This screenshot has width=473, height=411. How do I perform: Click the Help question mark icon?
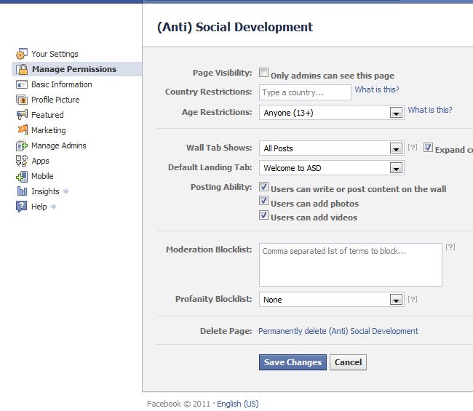pyautogui.click(x=21, y=207)
